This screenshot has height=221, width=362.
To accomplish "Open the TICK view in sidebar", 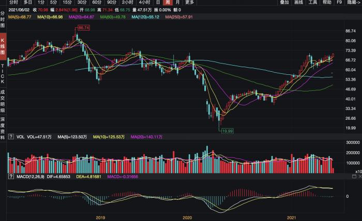I will (3, 74).
